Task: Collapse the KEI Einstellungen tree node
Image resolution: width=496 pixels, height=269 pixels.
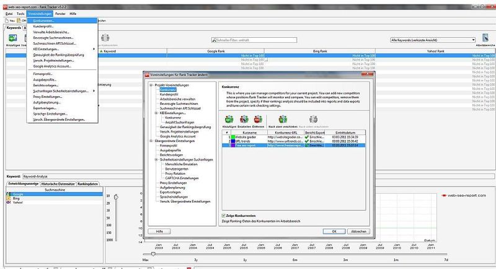Action: 156,113
